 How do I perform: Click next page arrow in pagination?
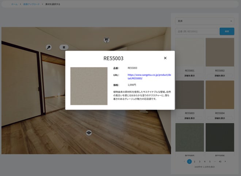225,161
